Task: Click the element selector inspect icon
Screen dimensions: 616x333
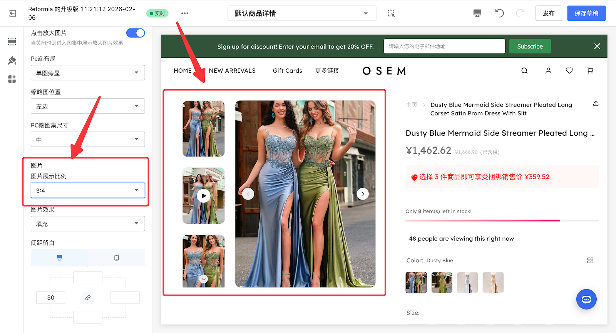Action: pos(391,13)
